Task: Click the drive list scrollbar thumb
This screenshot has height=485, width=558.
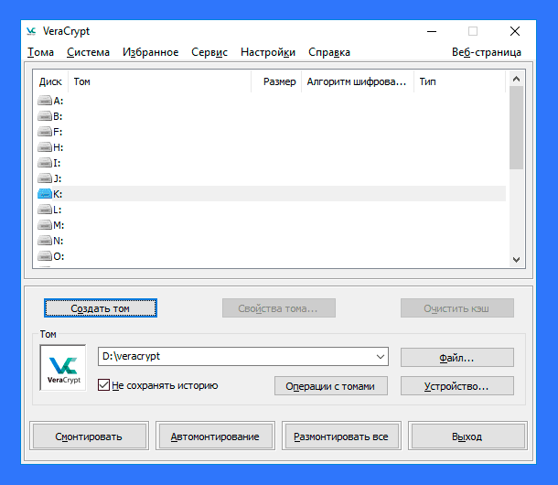Action: [516, 127]
